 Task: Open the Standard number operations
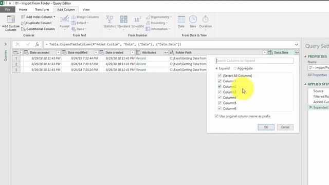(123, 23)
